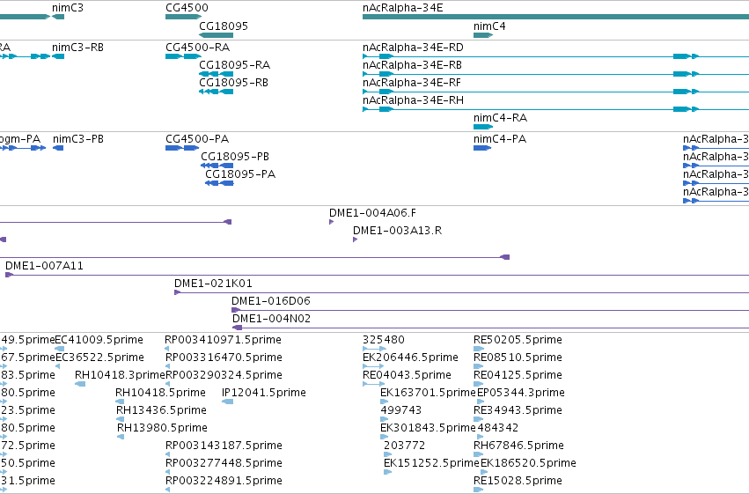Image resolution: width=749 pixels, height=494 pixels.
Task: Select the RE04125.5prime EST label
Action: [x=518, y=375]
